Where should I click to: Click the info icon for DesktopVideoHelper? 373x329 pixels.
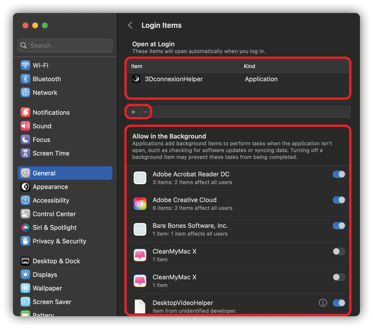[x=323, y=303]
